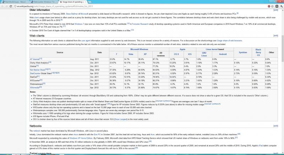Open the Wikimedia source link

pyautogui.click(x=34, y=88)
